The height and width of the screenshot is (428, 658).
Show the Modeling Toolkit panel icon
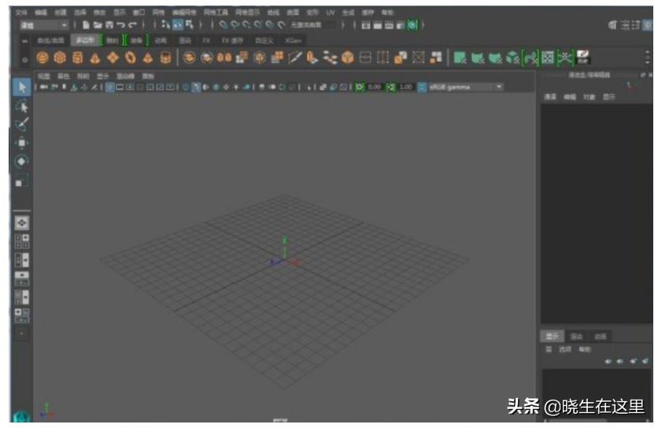click(612, 25)
